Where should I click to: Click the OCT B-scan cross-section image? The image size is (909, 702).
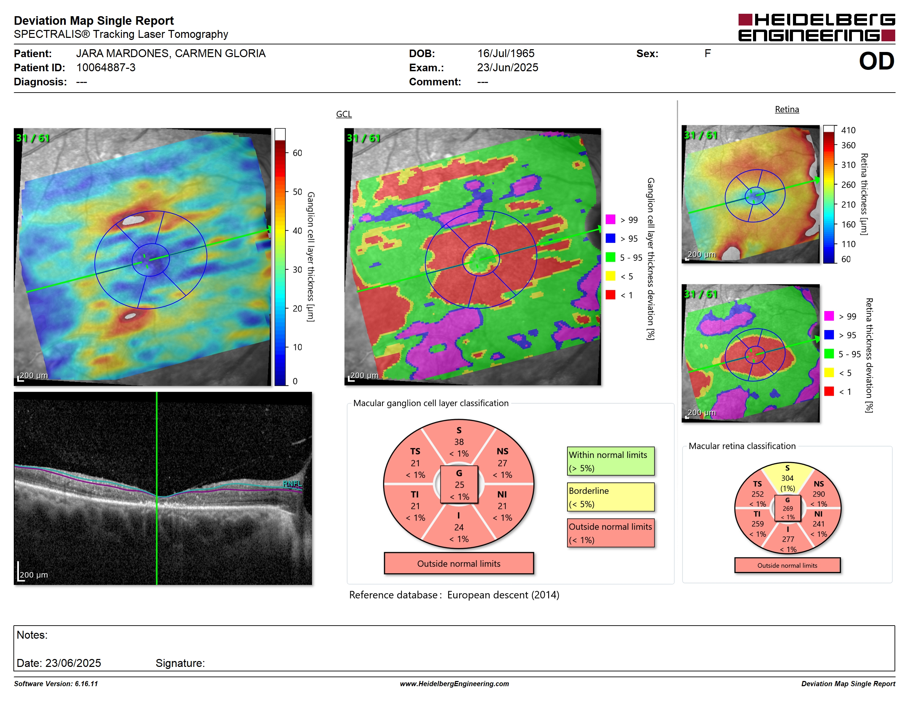point(163,488)
